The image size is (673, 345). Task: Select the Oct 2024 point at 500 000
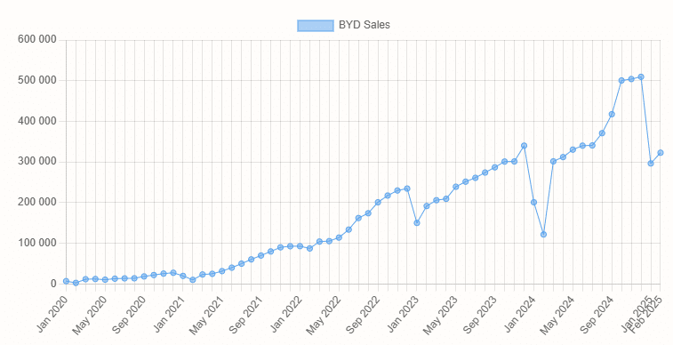tap(621, 80)
